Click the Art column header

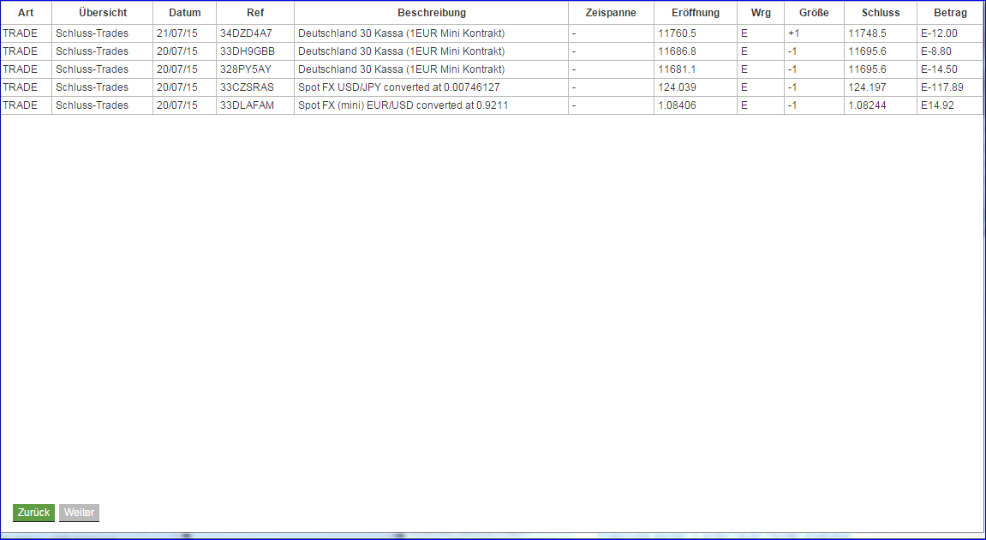26,12
